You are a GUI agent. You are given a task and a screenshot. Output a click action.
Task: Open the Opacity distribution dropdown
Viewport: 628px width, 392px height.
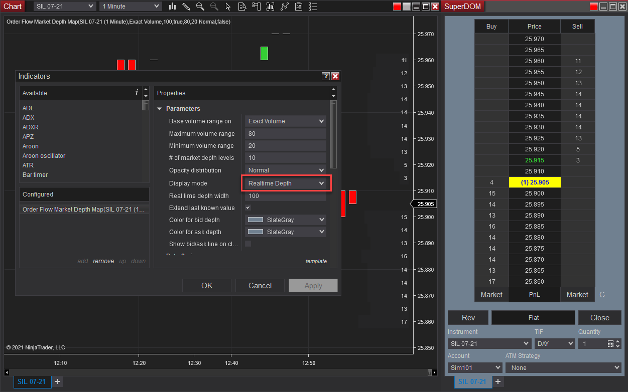point(286,170)
